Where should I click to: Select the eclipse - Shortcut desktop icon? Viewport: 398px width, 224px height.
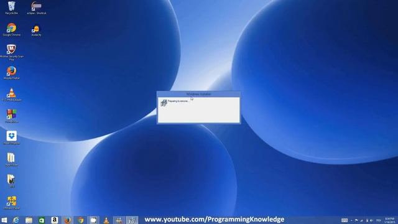36,7
